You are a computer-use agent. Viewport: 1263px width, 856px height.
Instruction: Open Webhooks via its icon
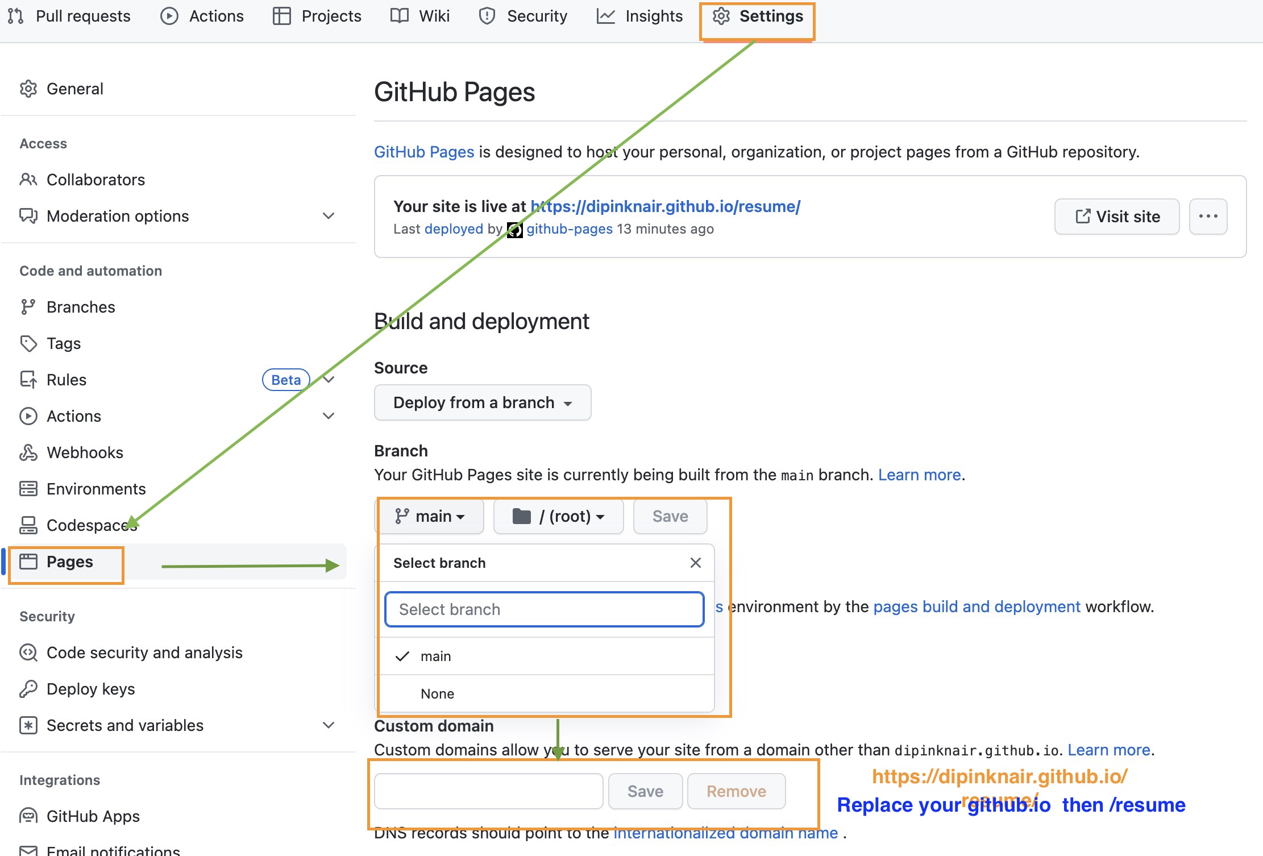click(x=28, y=452)
